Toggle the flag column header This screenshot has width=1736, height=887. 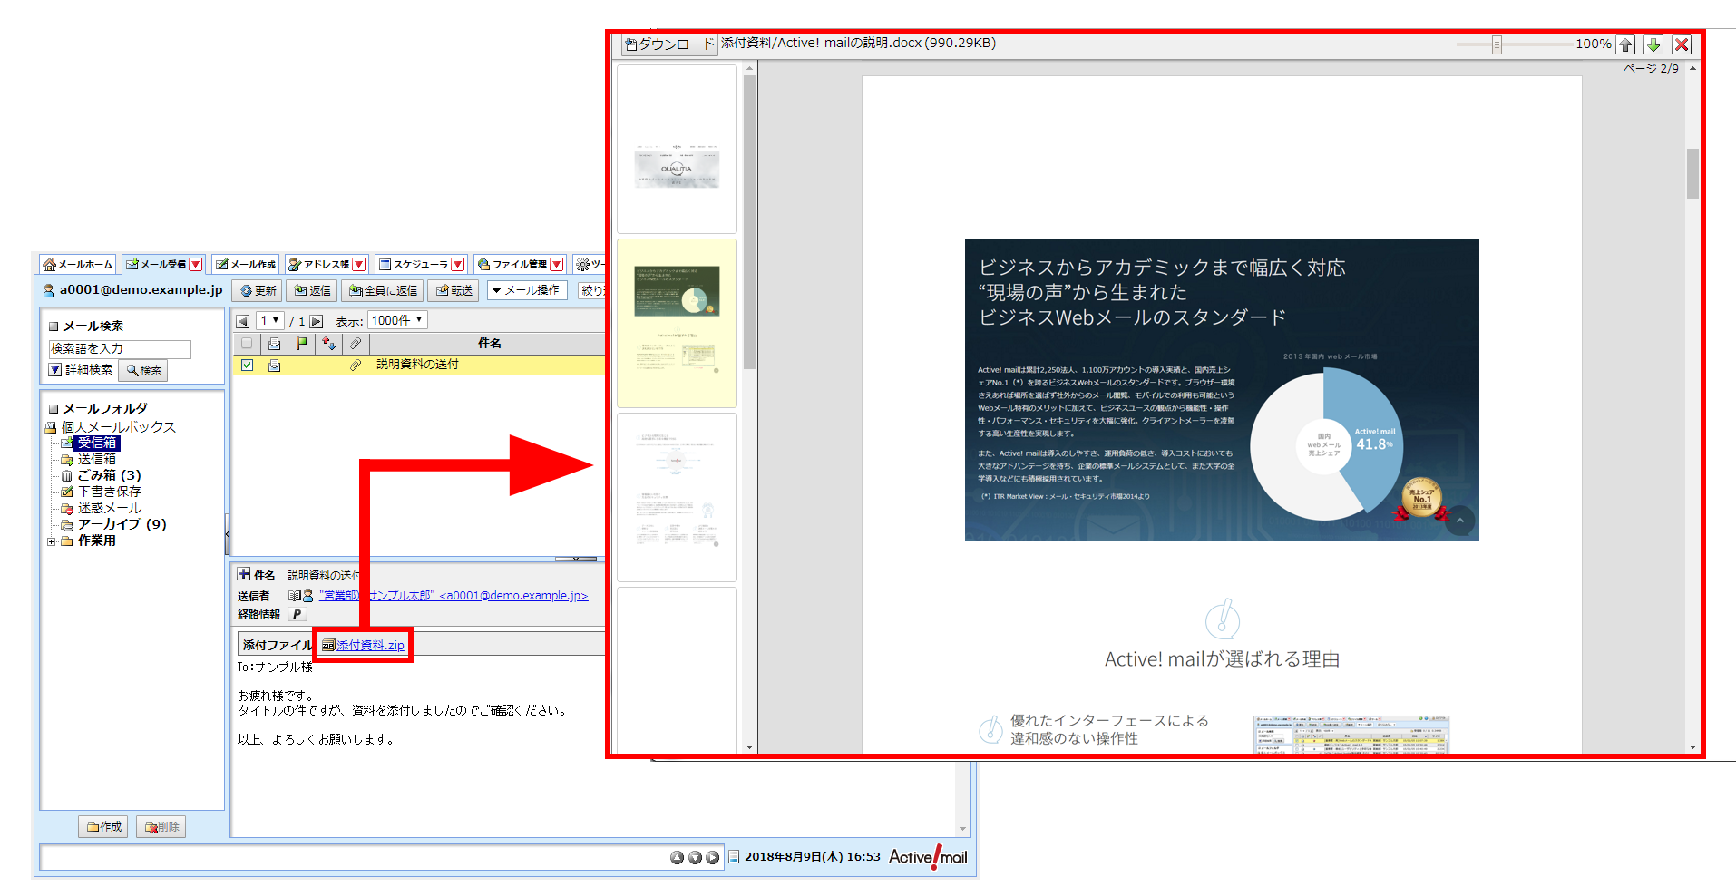[x=300, y=343]
